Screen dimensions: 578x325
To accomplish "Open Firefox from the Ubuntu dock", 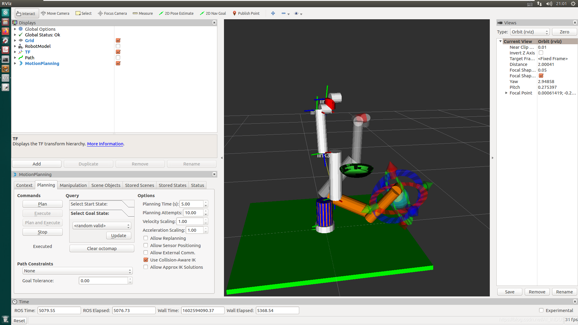I will [5, 31].
